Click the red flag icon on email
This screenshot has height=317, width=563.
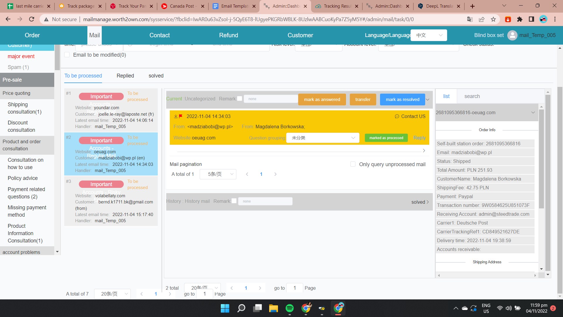pos(181,116)
